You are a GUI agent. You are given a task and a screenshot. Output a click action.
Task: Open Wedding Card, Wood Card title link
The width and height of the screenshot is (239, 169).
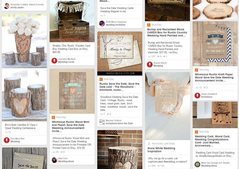213,141
